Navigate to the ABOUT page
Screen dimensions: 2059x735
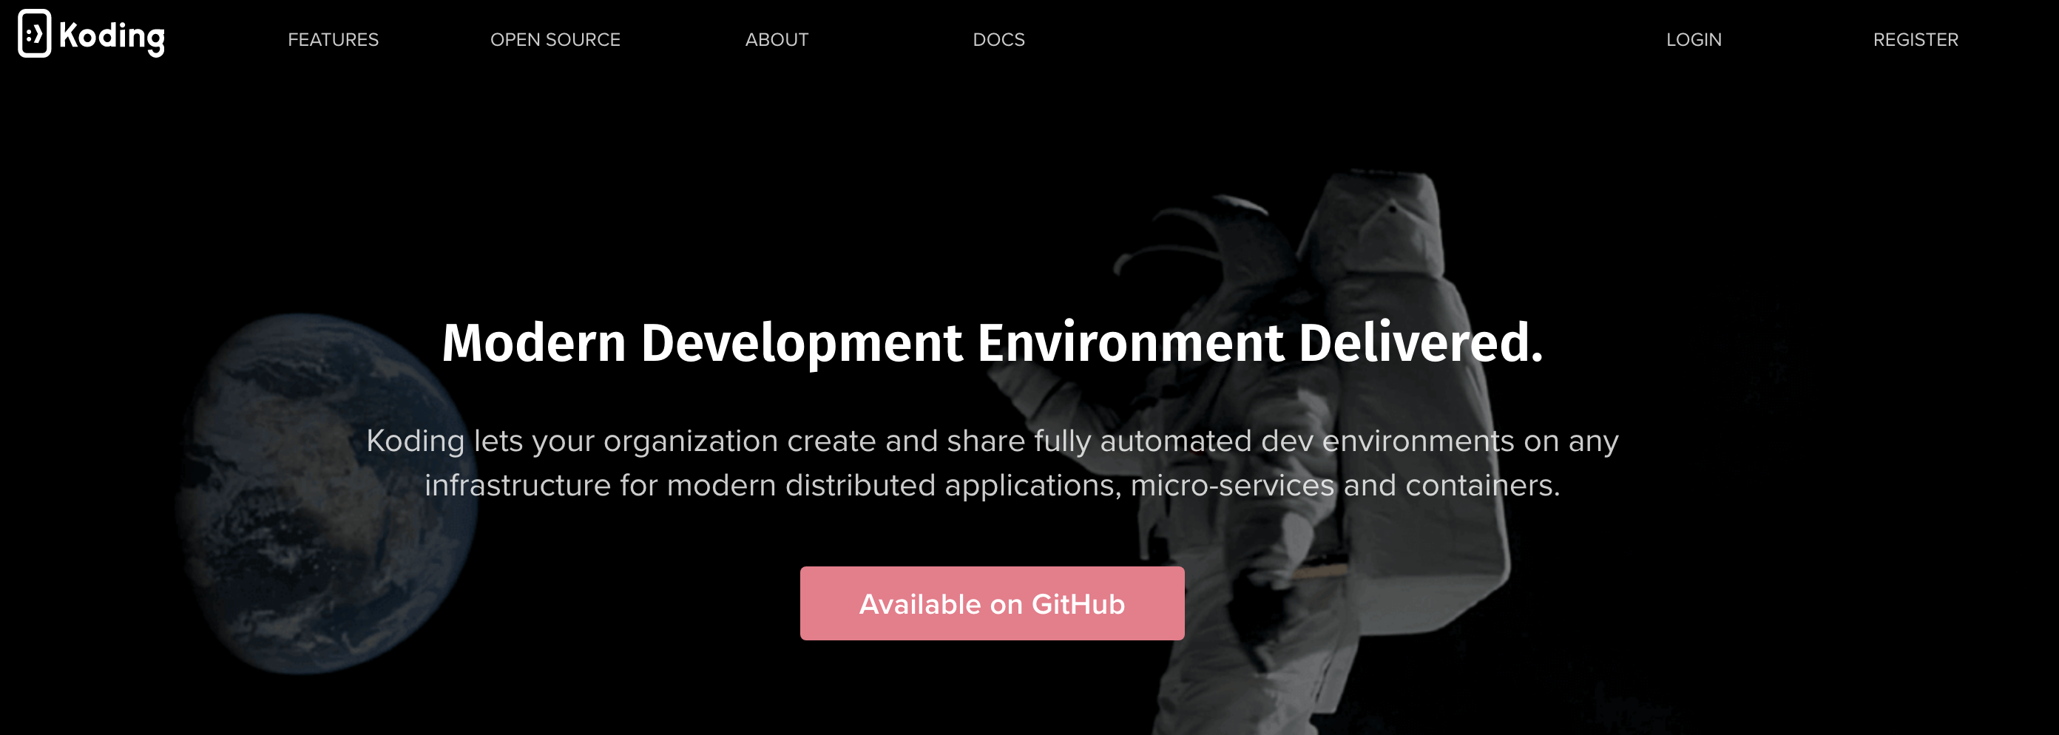pos(776,40)
